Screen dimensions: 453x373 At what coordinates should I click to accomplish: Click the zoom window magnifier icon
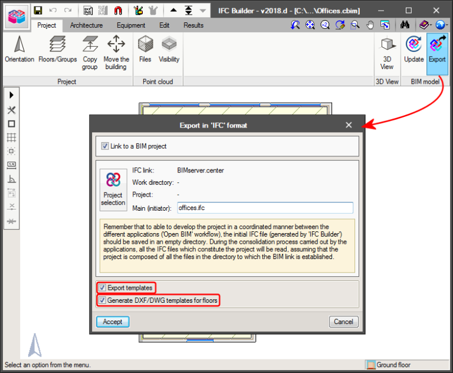(355, 25)
